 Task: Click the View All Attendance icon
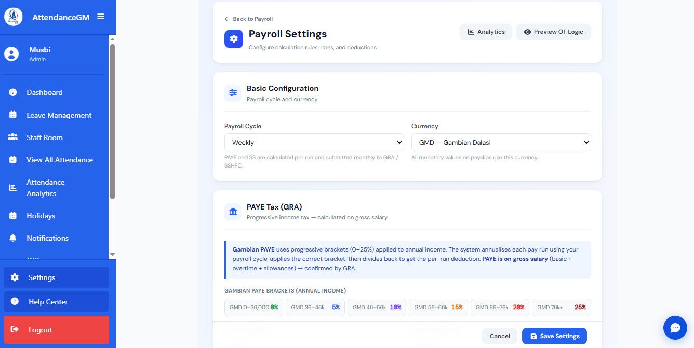(13, 160)
